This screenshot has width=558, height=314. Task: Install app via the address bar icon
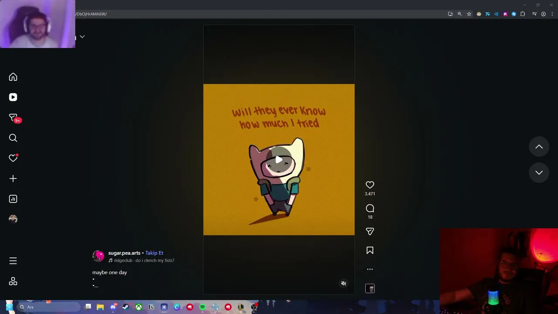point(450,14)
